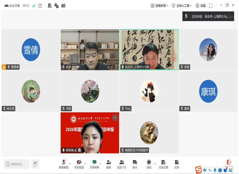Open the 会议详情 meeting details
This screenshot has height=174, width=239.
[12, 6]
